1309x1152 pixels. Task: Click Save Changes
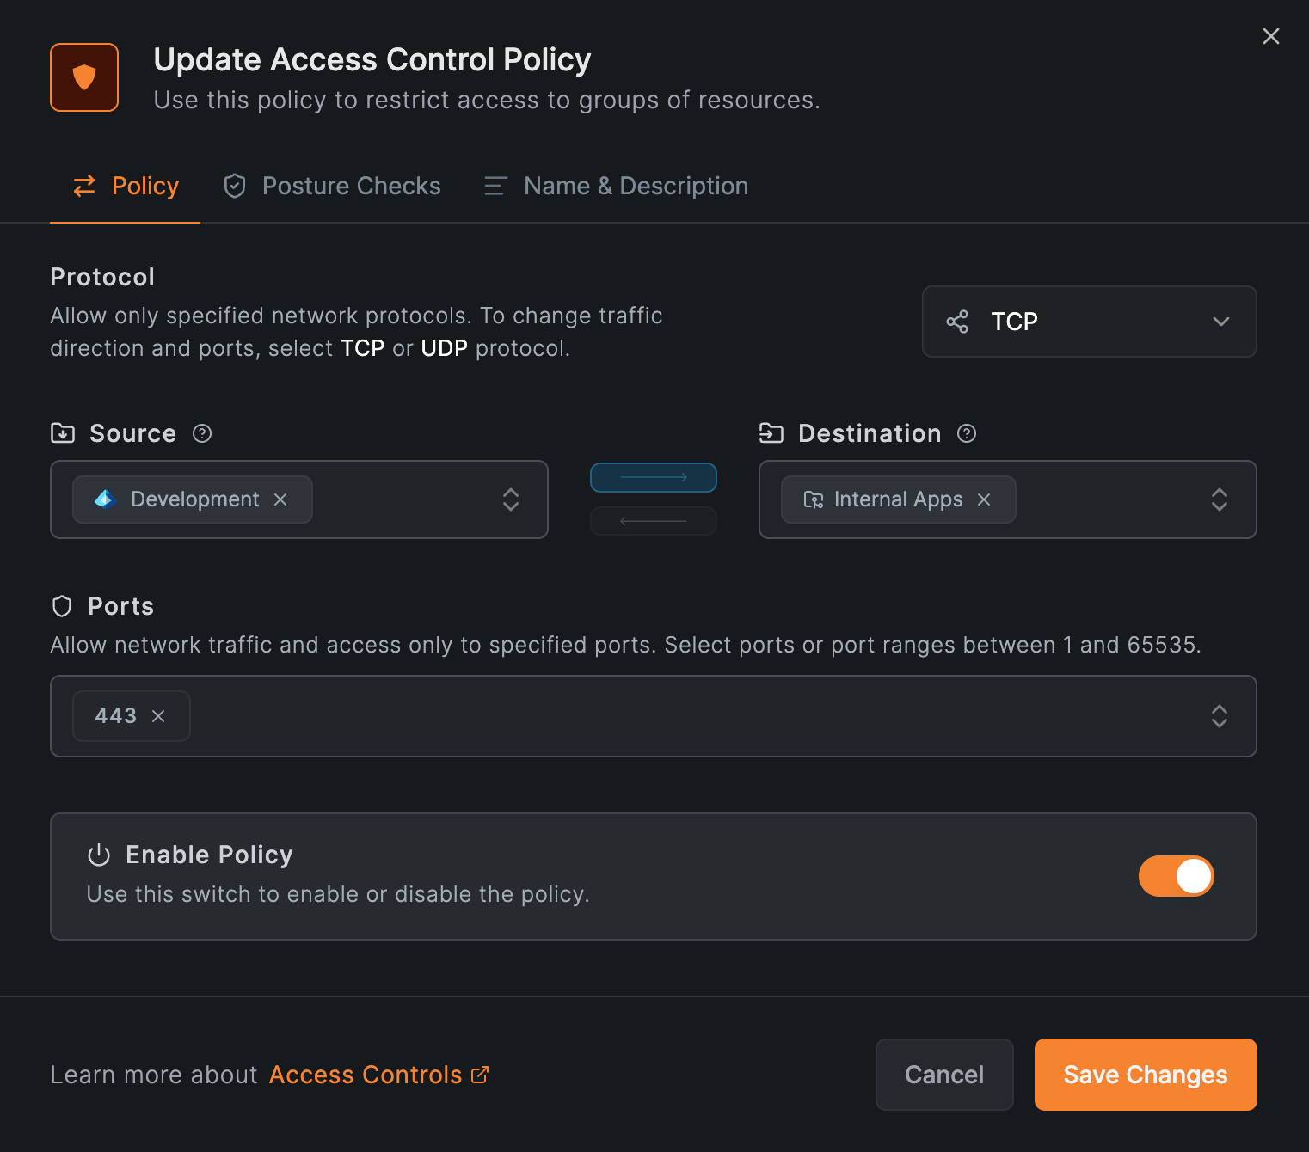click(1146, 1075)
